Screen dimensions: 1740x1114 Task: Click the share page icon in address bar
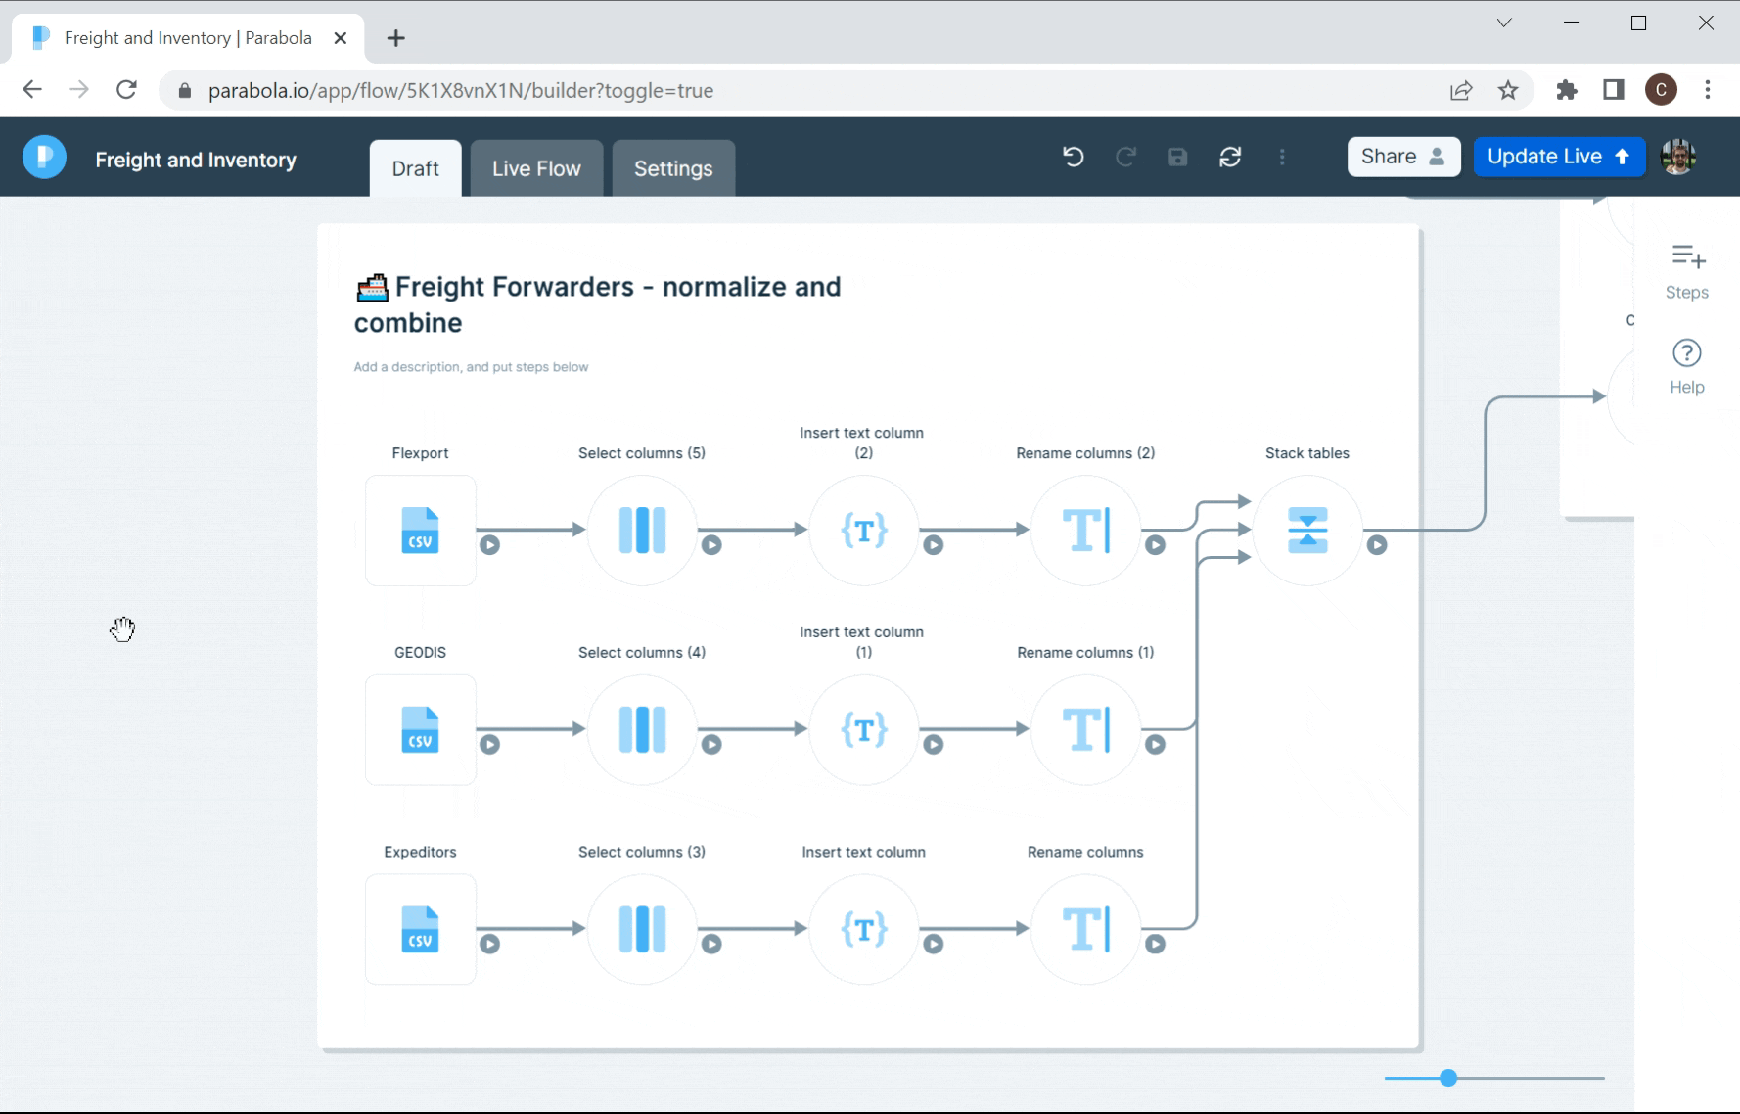pyautogui.click(x=1461, y=90)
